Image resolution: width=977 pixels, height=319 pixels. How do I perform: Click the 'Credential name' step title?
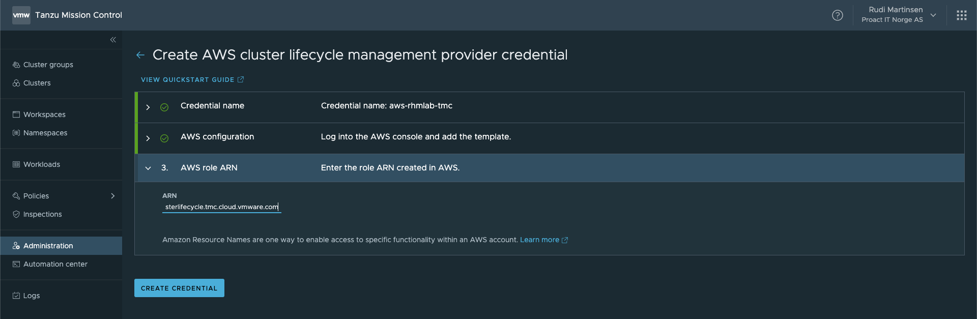click(212, 106)
